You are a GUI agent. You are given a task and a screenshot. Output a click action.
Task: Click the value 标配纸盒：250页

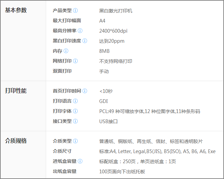138,162
